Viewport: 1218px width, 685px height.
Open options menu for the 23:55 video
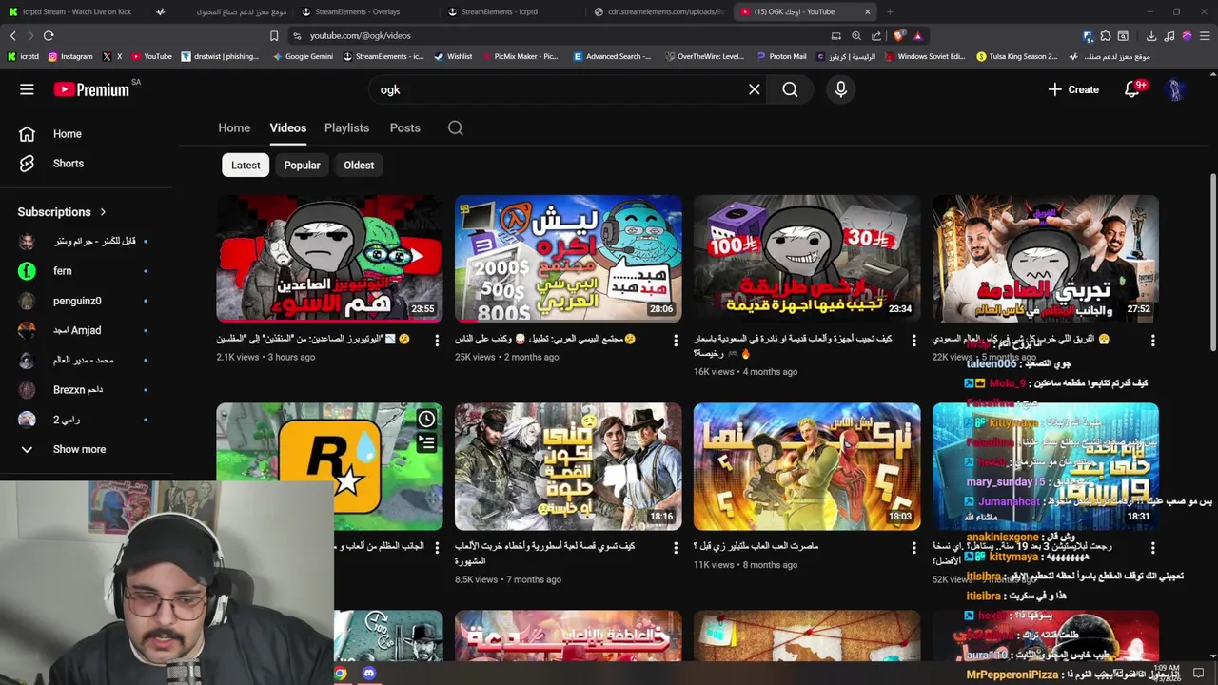[438, 340]
